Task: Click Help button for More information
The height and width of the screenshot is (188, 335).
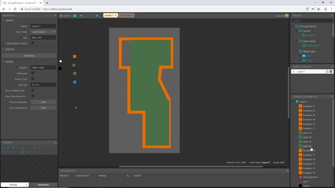Action: pos(43,108)
